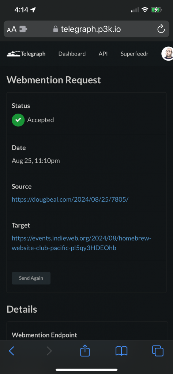Open the share sheet icon

85,350
